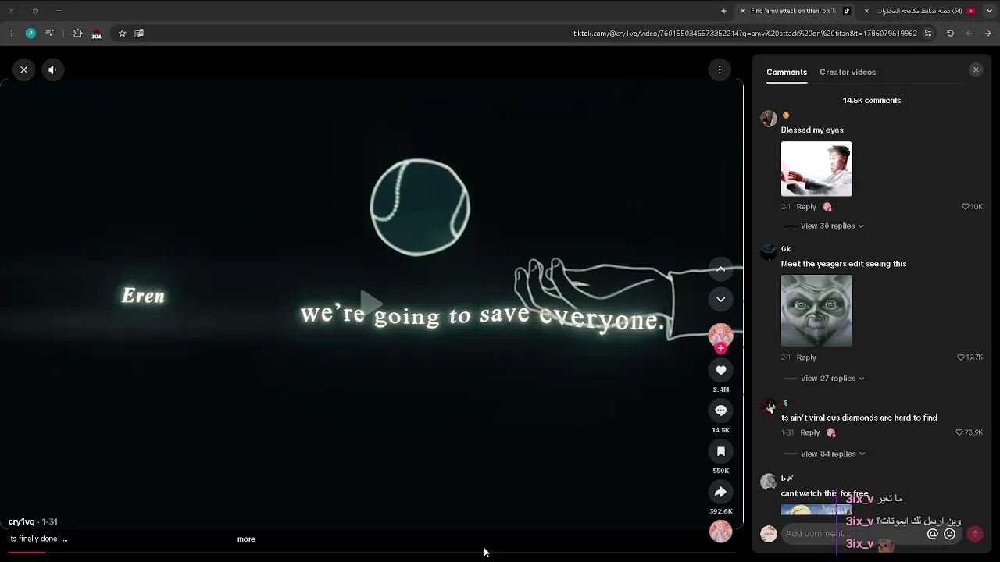This screenshot has height=562, width=1000.
Task: Click the 'Its finally done!' caption text
Action: (x=37, y=539)
